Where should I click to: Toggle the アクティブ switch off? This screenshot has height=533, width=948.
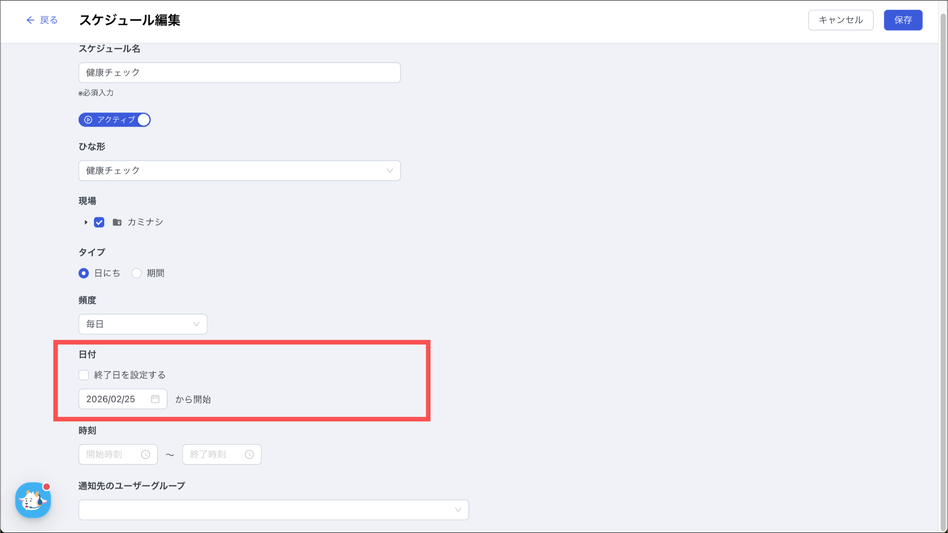143,119
